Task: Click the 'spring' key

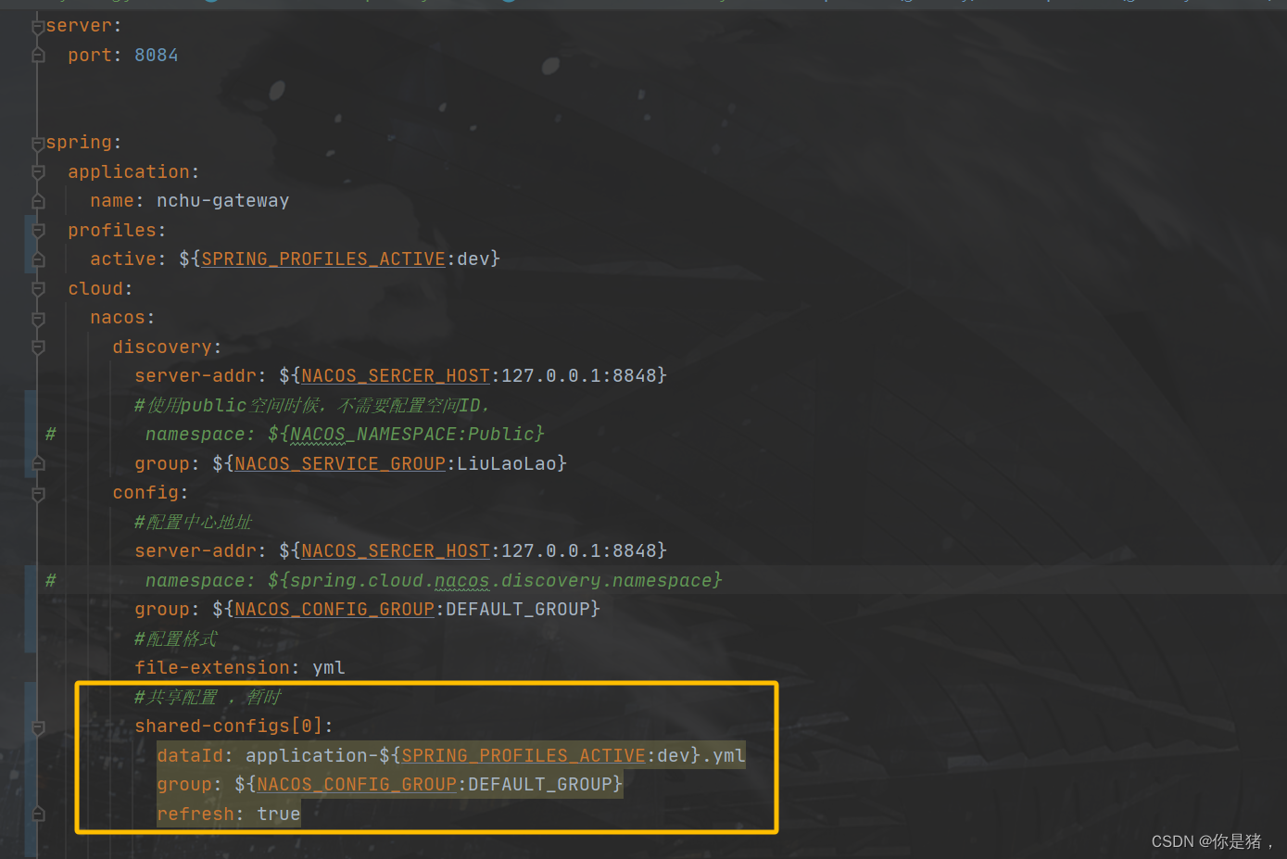Action: (79, 143)
